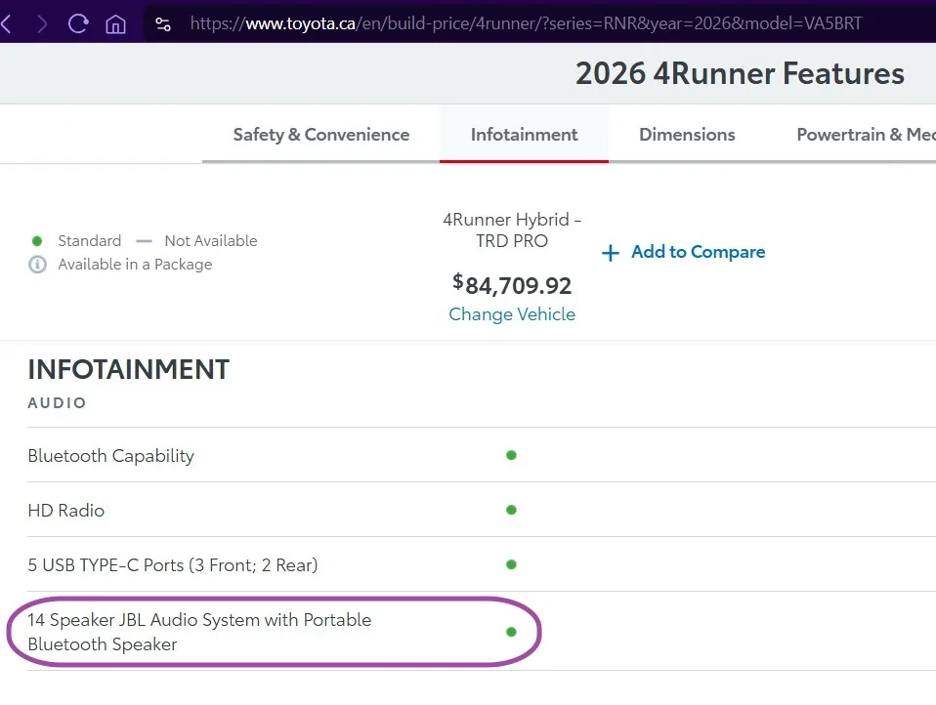Click the browser back arrow
Screen dimensions: 936x705
pos(6,23)
